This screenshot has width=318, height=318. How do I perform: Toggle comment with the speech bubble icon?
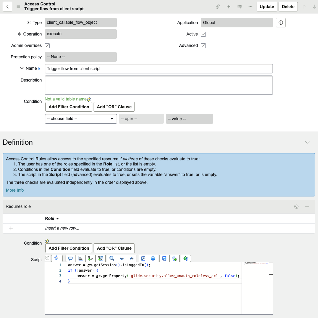(x=70, y=258)
